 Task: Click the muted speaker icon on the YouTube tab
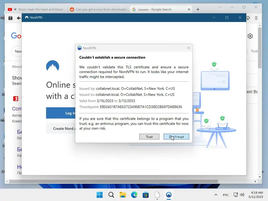coord(15,9)
